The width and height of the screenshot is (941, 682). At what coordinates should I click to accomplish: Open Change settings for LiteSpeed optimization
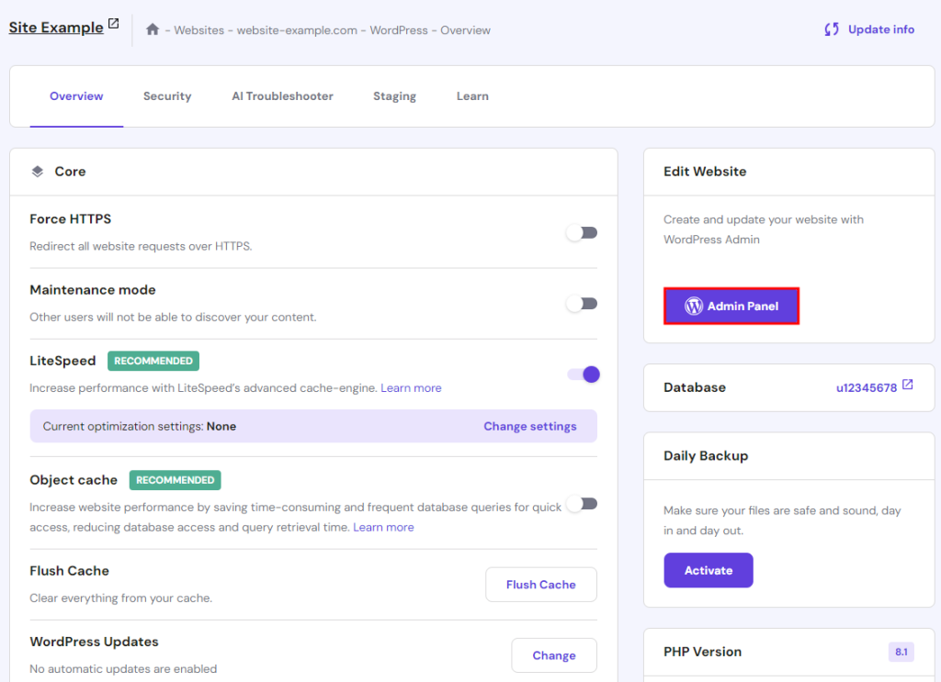529,426
